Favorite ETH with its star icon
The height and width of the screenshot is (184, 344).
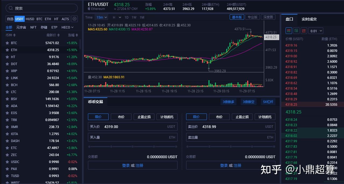pos(7,50)
